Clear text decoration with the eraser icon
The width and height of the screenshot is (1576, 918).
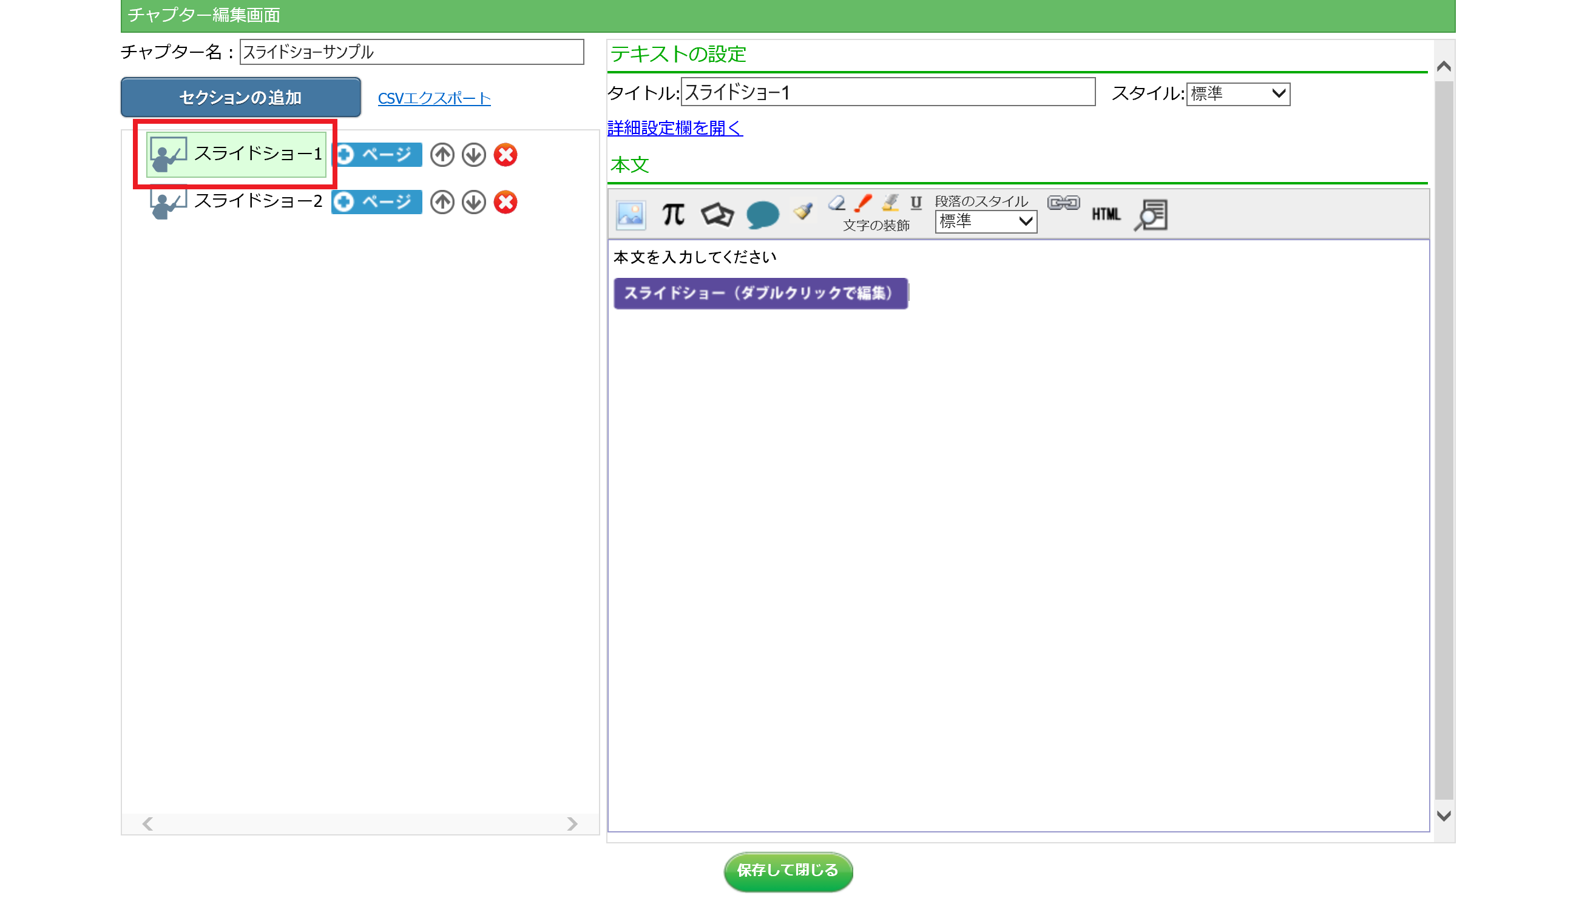[837, 203]
